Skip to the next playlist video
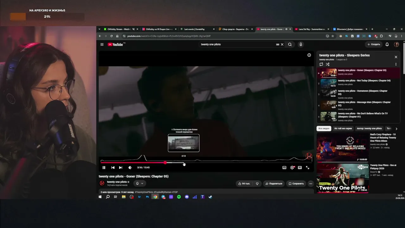Viewport: 405px width, 228px height. [x=121, y=168]
